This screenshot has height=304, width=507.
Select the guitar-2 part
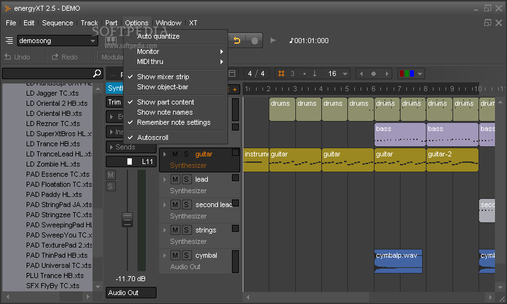point(452,160)
